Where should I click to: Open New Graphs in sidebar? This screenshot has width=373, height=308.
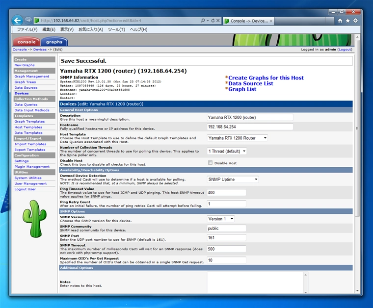(x=25, y=65)
